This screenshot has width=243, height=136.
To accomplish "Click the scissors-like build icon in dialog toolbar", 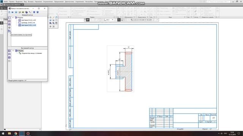I will pos(19,12).
